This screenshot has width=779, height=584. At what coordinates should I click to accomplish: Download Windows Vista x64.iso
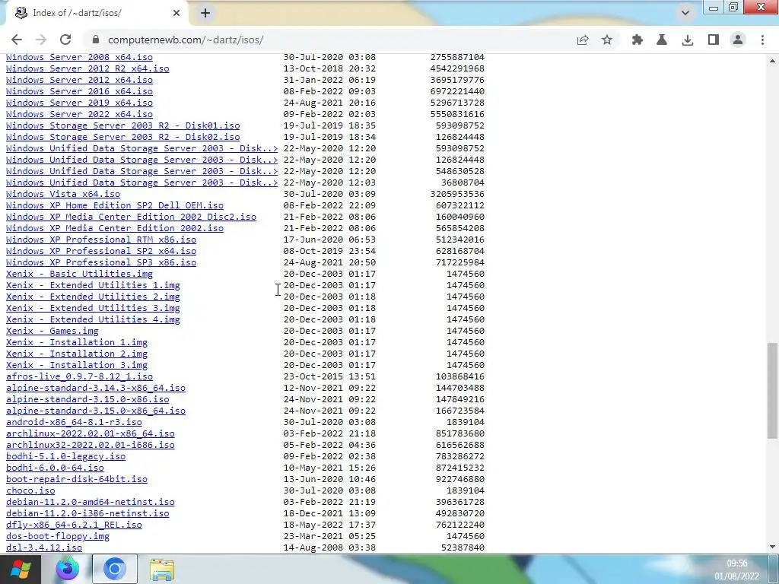[x=63, y=194]
